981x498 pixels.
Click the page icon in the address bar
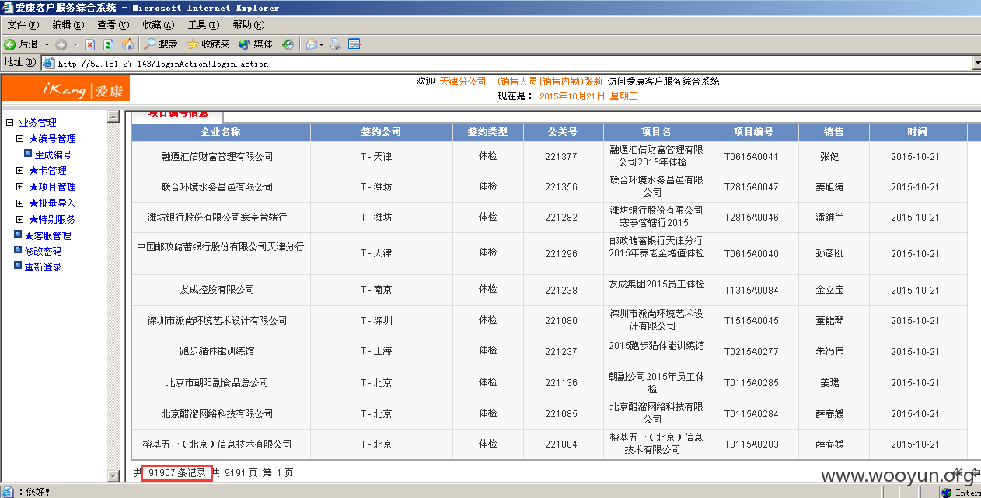click(48, 63)
